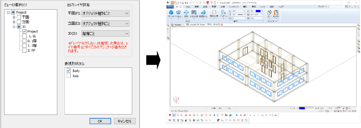Click the save floppy icon in title bar

tap(186, 2)
